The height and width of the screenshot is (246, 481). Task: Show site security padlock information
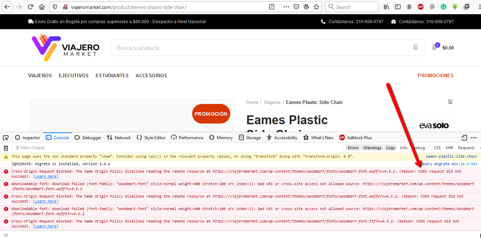pos(65,7)
